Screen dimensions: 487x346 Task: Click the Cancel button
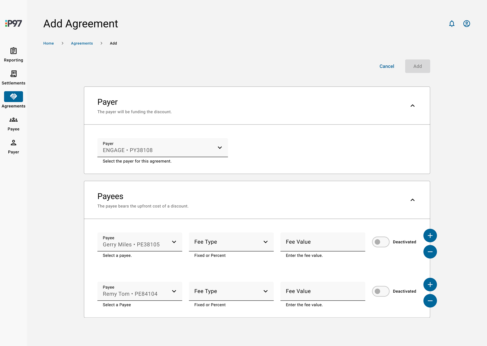coord(387,66)
